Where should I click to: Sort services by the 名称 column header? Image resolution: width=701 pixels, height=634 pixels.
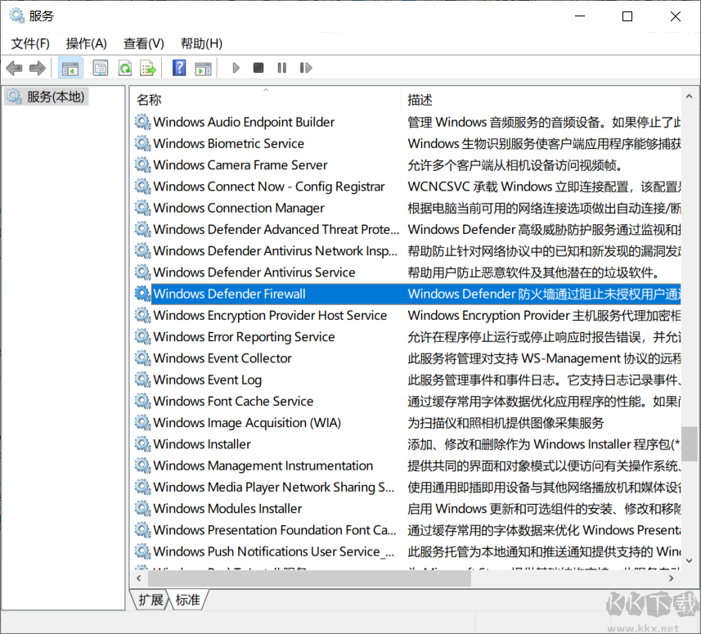(x=149, y=100)
